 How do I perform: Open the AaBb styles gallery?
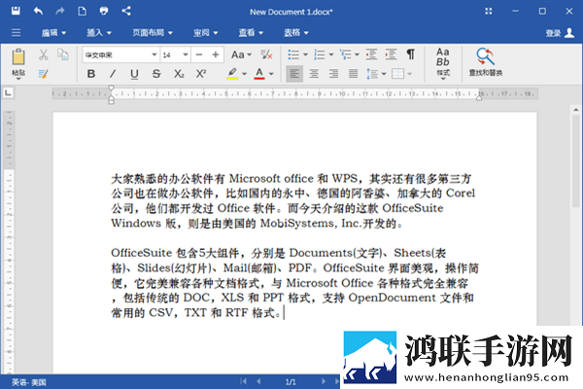(442, 63)
